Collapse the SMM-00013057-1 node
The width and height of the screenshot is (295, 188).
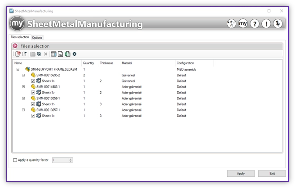click(x=23, y=110)
